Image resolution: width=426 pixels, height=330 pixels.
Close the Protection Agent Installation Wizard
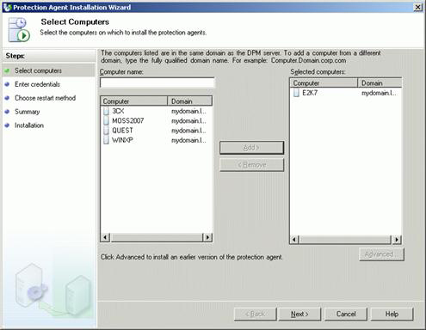pos(418,7)
